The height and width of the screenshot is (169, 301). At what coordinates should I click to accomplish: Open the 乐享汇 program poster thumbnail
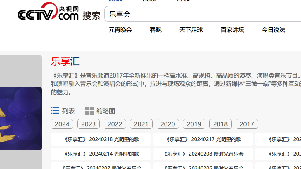coord(21,118)
